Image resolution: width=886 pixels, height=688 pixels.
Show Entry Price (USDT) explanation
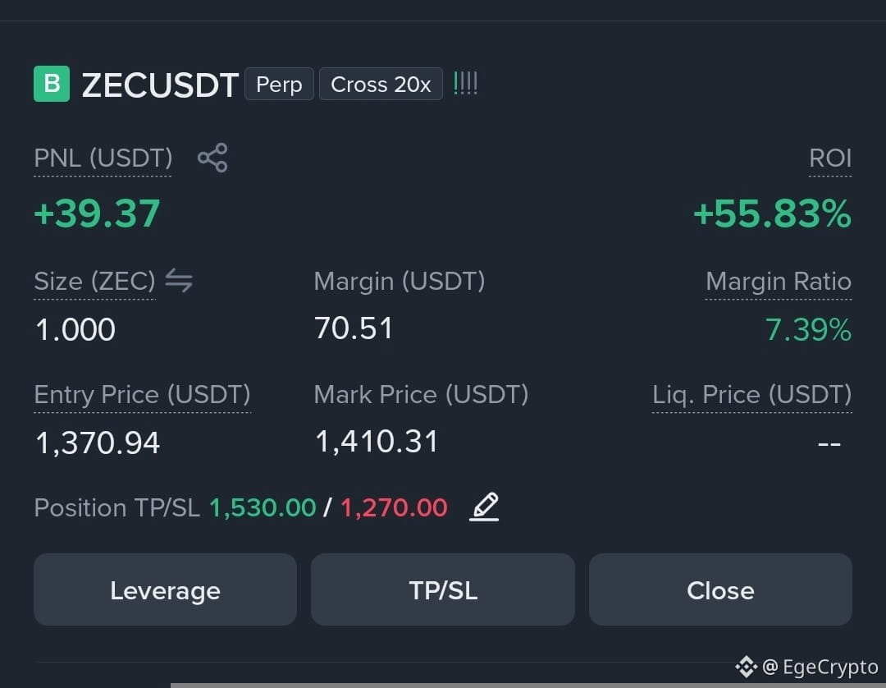[x=142, y=395]
